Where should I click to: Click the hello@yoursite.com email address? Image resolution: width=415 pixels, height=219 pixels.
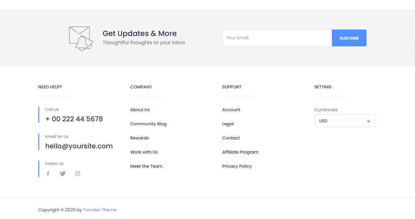pyautogui.click(x=79, y=146)
